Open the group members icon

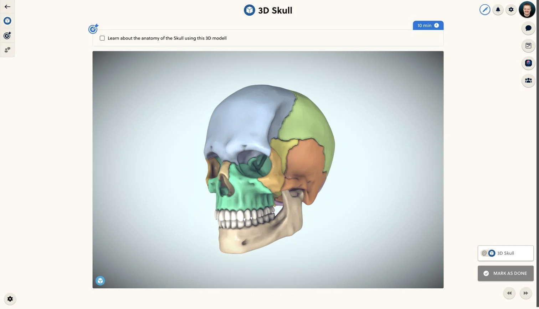point(528,80)
